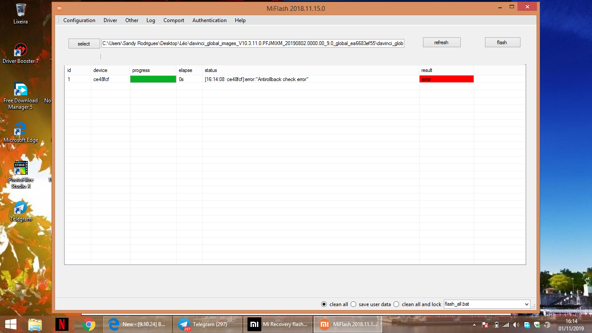Open the Authentication menu

pyautogui.click(x=209, y=20)
